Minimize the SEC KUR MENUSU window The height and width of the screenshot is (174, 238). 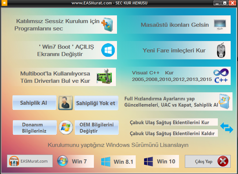point(217,3)
